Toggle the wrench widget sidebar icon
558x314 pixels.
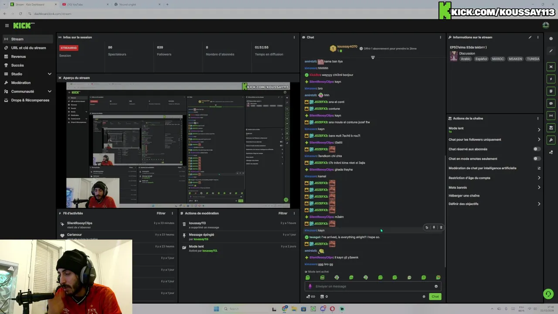point(551,140)
